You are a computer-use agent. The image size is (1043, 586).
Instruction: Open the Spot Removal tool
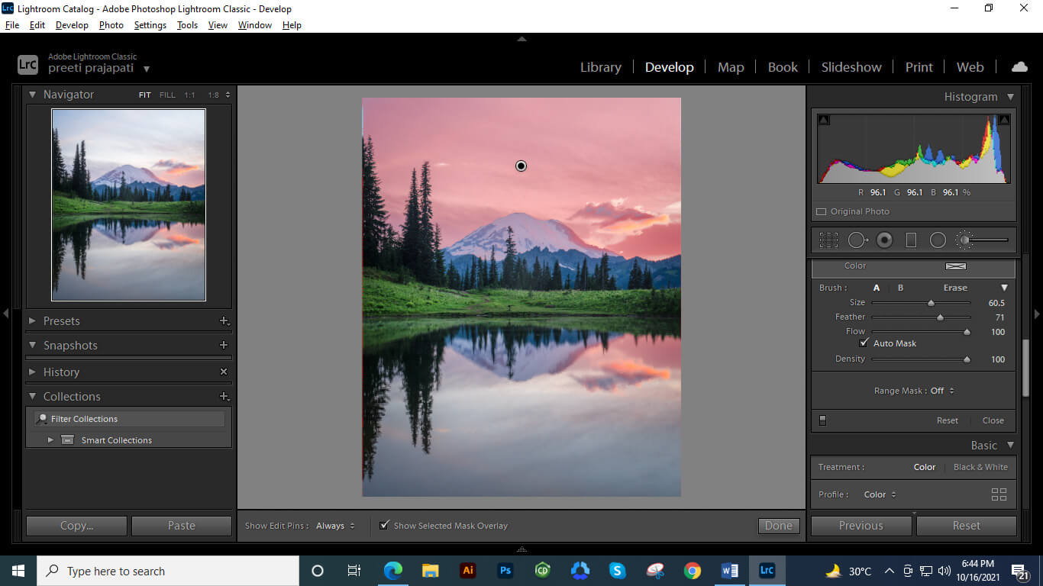(x=857, y=240)
